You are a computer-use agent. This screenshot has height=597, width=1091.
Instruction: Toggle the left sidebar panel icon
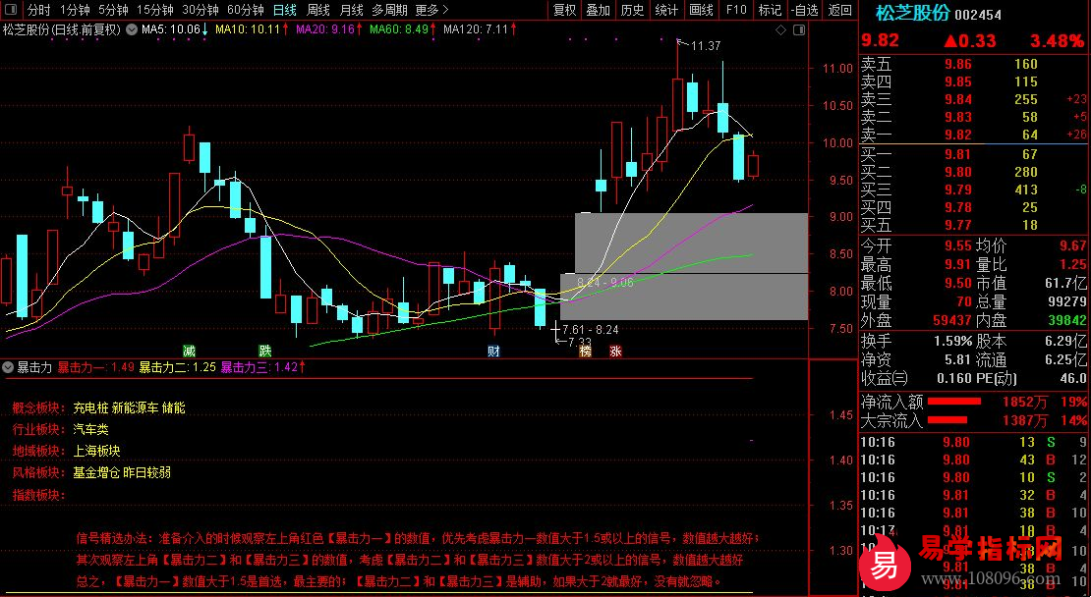click(x=11, y=10)
